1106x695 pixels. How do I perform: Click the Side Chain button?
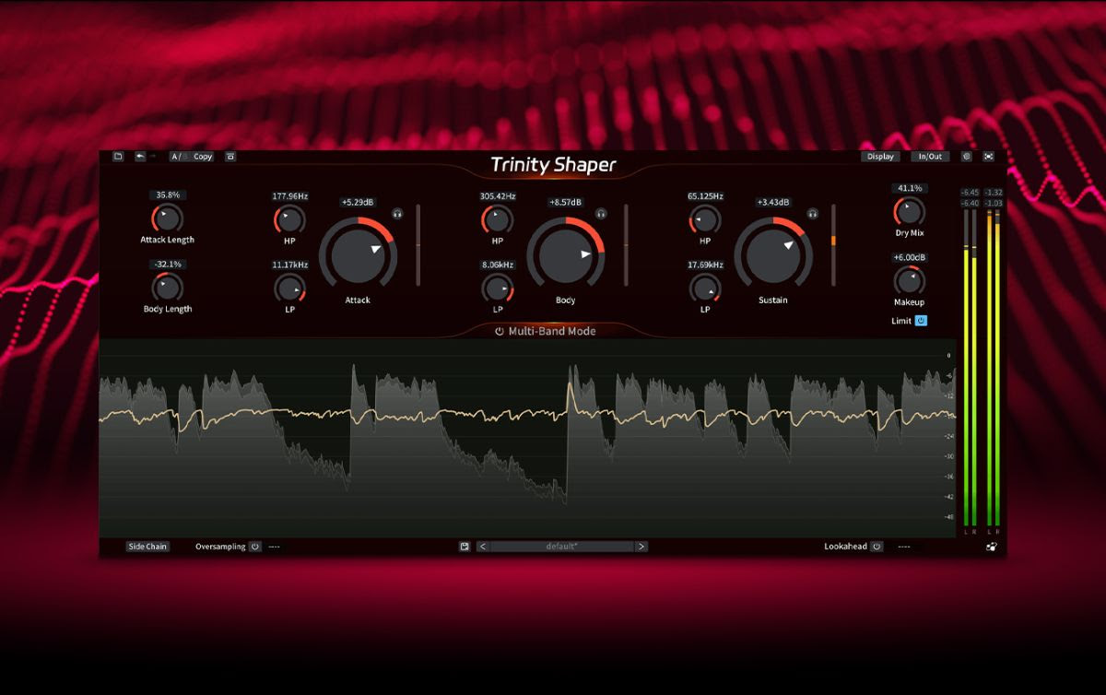(x=147, y=547)
